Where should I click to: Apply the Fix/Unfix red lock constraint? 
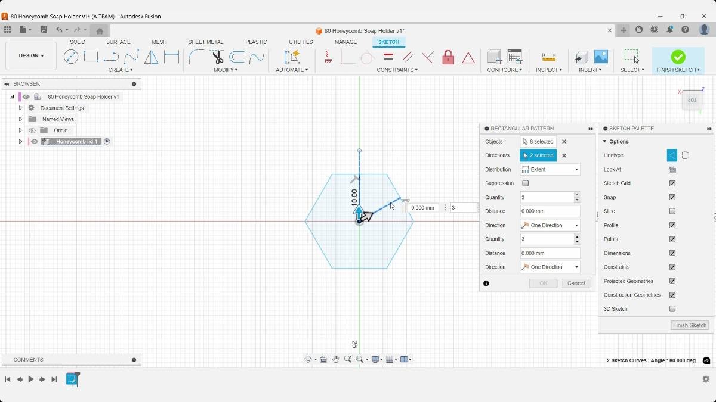(x=448, y=57)
